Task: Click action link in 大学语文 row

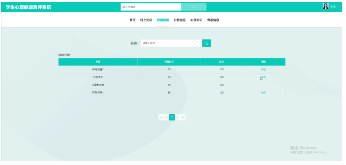Action: pyautogui.click(x=263, y=77)
